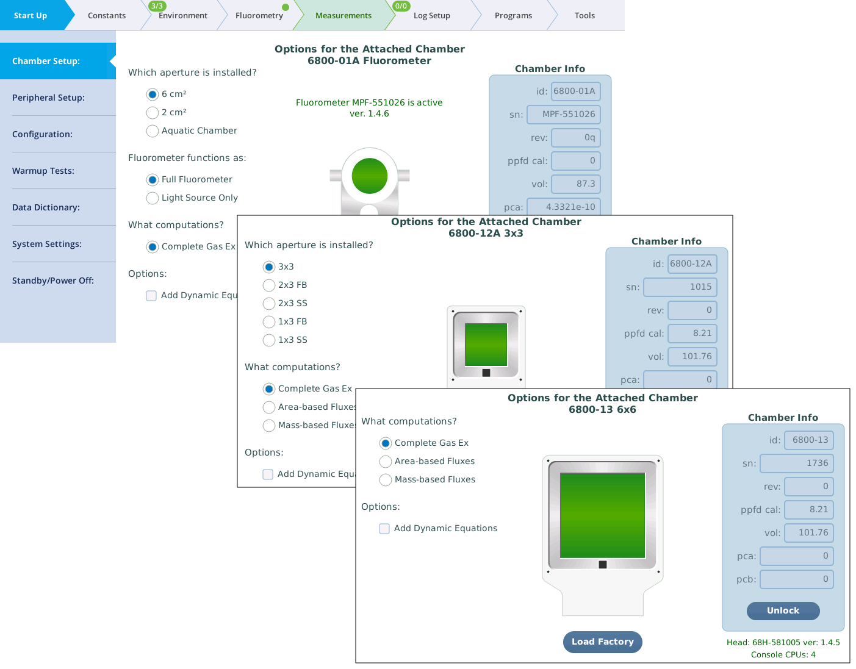This screenshot has height=669, width=856.
Task: Select Chamber Setup in the sidebar
Action: pos(58,61)
